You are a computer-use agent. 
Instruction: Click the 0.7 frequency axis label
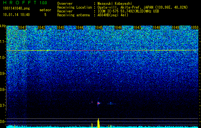pos(3,106)
